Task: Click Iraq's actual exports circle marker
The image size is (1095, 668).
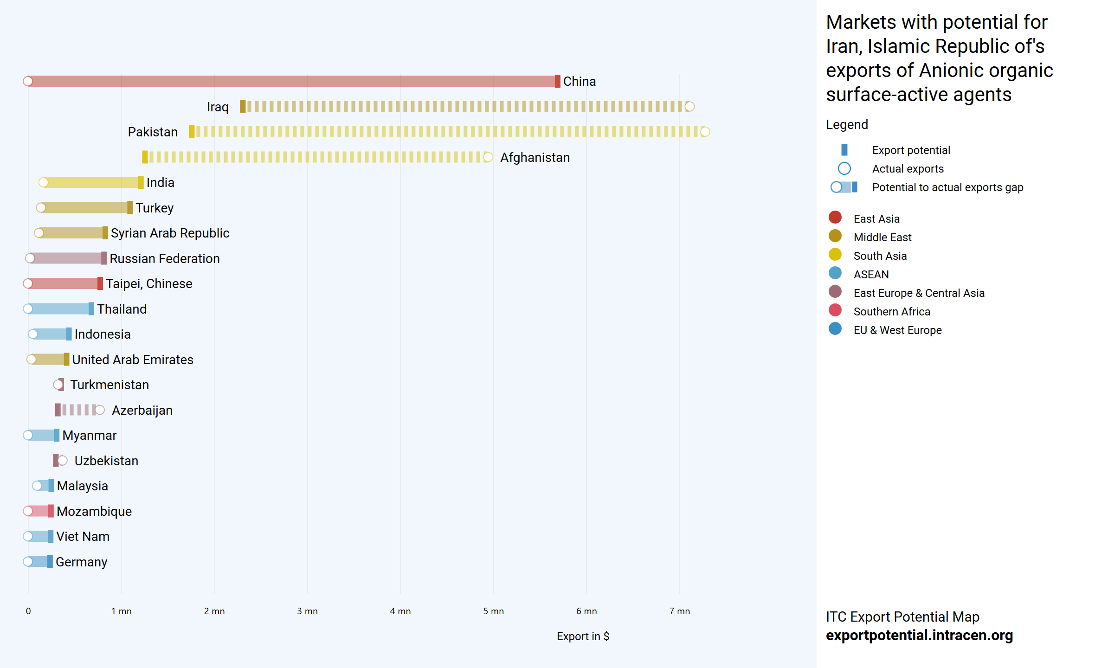Action: pos(689,107)
